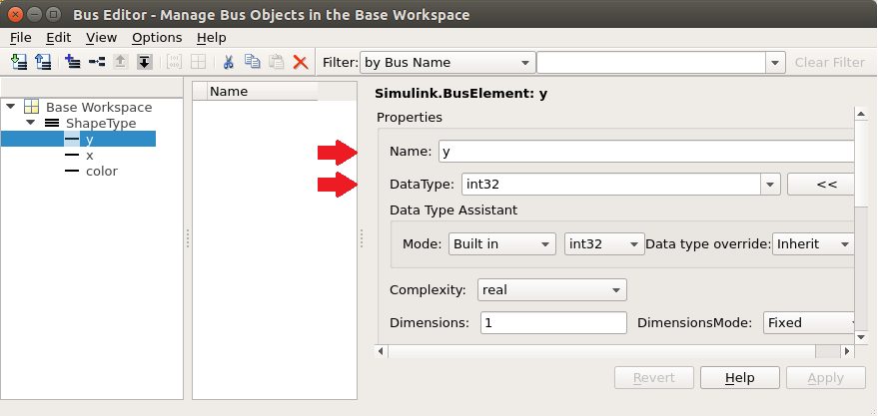Screen dimensions: 878x416
Task: Click the DataType text field showing int32
Action: tap(611, 184)
